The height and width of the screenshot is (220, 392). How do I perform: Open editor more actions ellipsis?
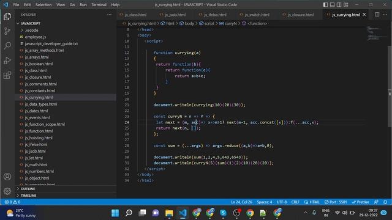(385, 15)
